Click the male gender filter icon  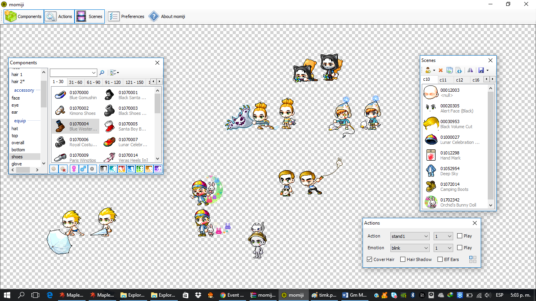pyautogui.click(x=83, y=169)
